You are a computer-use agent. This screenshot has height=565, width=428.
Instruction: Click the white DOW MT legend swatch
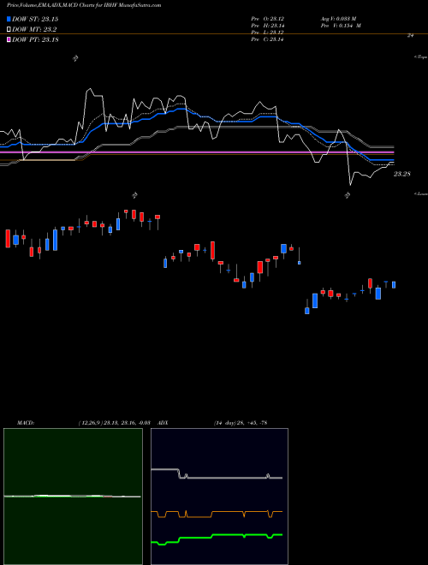click(x=9, y=30)
